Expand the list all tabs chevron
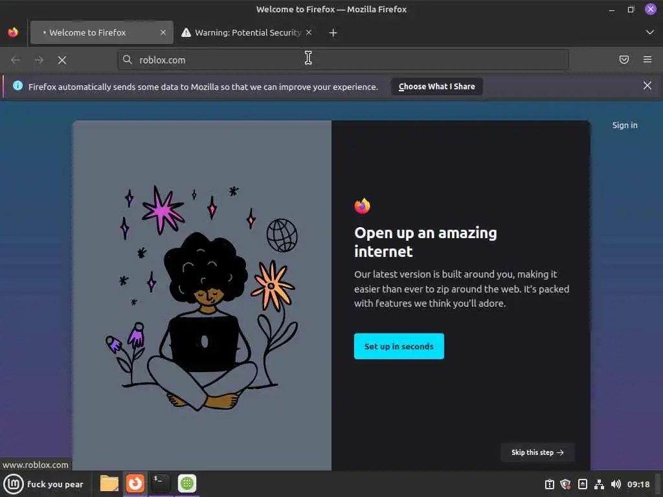This screenshot has height=497, width=663. (650, 32)
